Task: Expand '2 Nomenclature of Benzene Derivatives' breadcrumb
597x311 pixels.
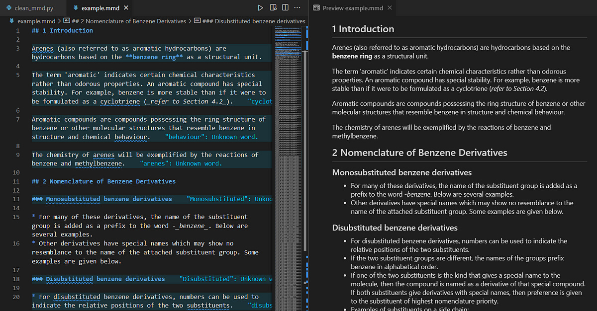Action: point(128,21)
